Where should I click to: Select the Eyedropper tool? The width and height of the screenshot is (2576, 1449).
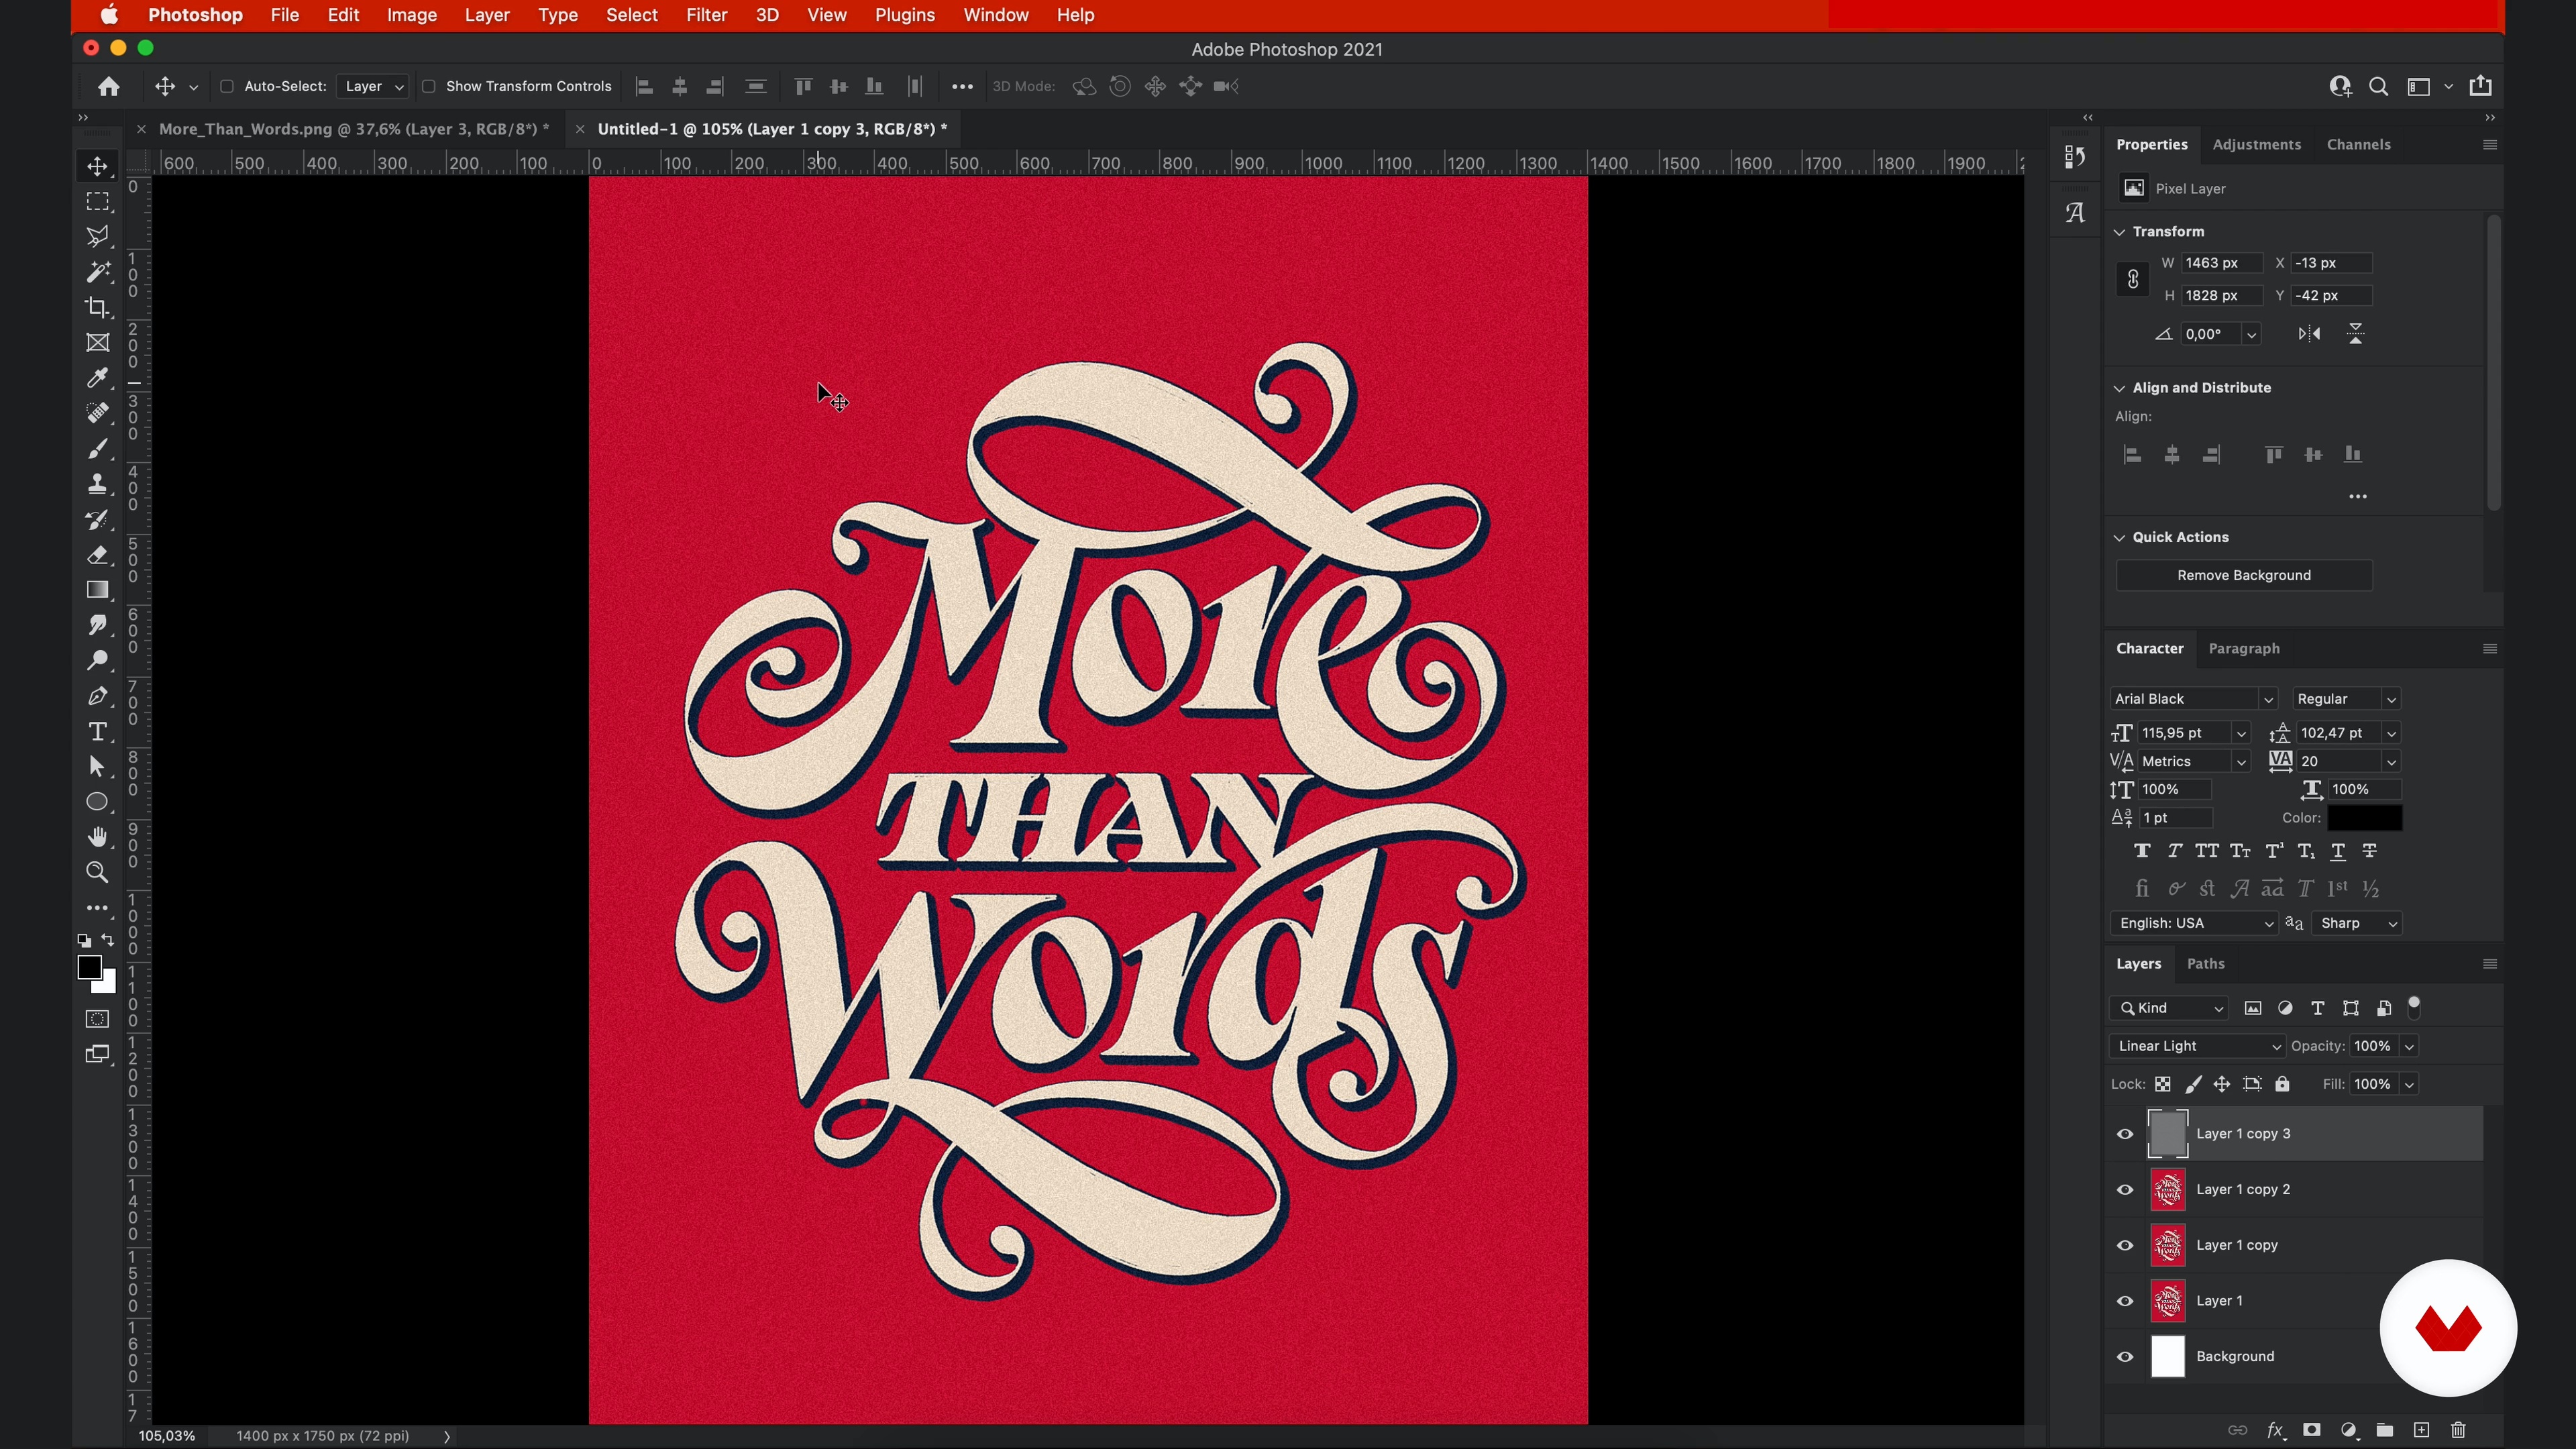tap(97, 378)
